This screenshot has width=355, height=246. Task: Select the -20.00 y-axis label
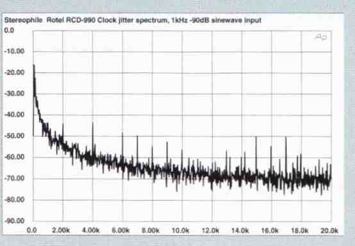point(14,72)
